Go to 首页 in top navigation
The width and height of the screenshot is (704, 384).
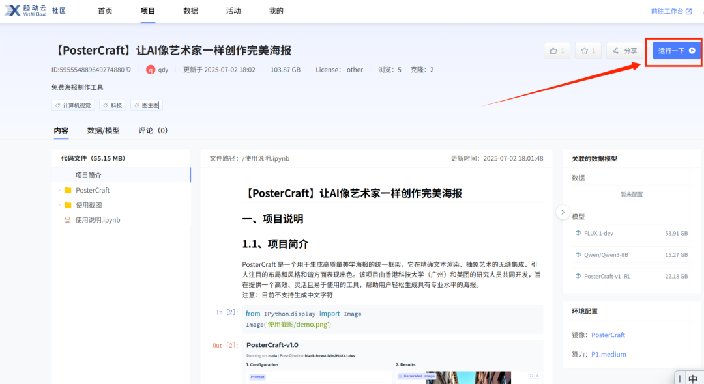pyautogui.click(x=105, y=11)
